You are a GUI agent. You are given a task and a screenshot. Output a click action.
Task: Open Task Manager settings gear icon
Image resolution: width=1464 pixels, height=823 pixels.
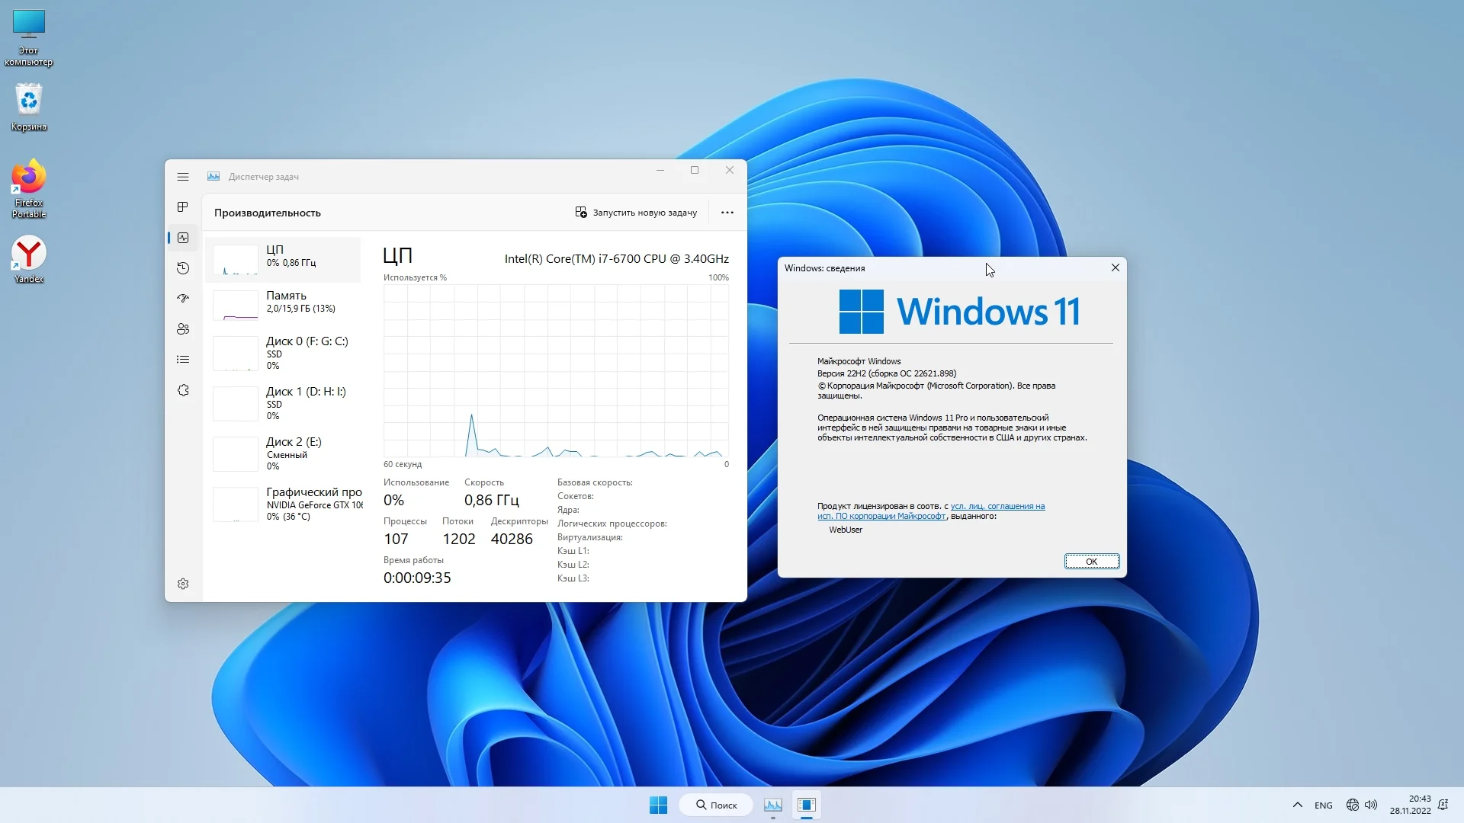point(183,584)
